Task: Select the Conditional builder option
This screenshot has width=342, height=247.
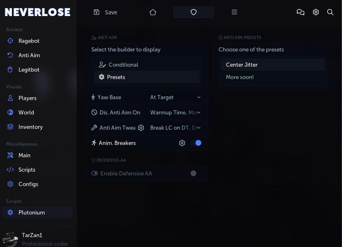Action: [147, 65]
